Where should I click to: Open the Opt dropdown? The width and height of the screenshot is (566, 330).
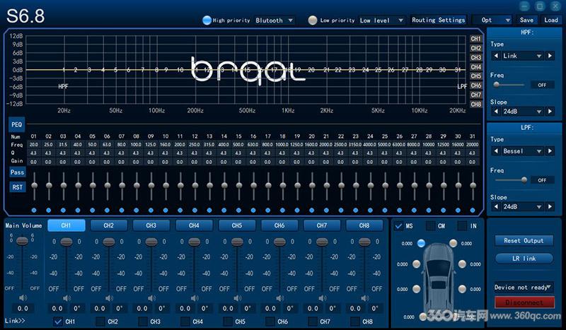492,20
